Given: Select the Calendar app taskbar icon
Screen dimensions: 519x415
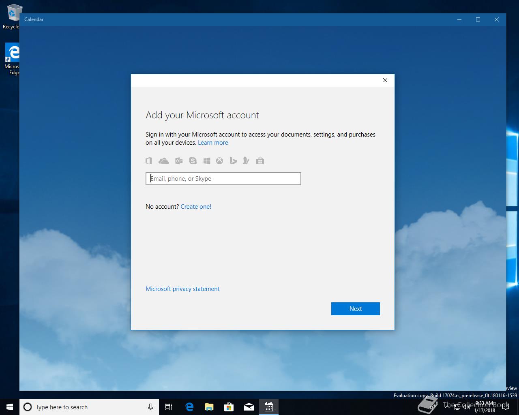Looking at the screenshot, I should point(269,407).
